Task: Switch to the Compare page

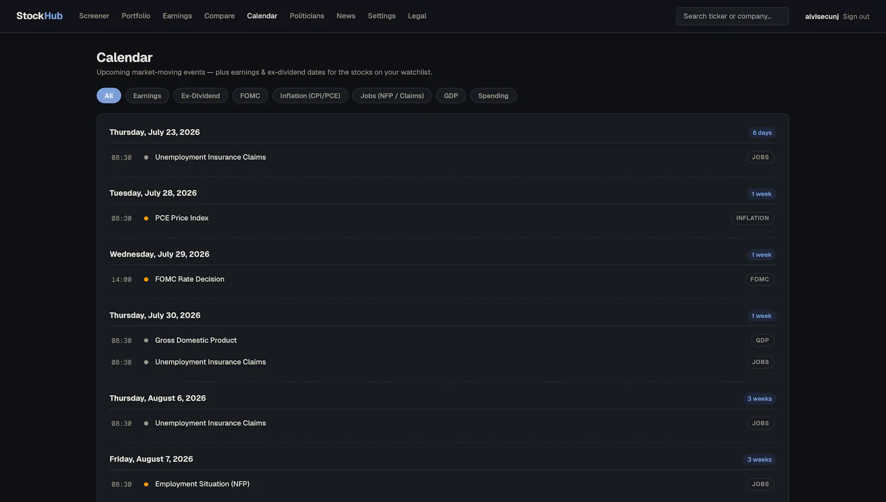Action: 219,16
